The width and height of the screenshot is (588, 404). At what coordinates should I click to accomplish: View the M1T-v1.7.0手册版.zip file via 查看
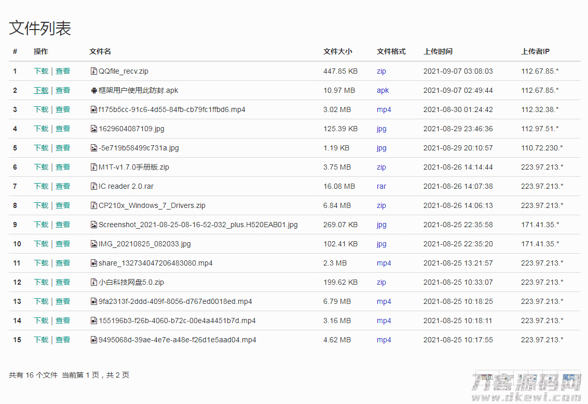(x=63, y=167)
